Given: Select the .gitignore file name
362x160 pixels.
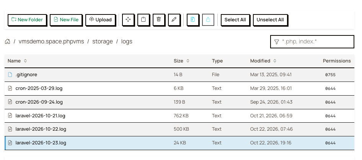Looking at the screenshot, I should click(26, 75).
